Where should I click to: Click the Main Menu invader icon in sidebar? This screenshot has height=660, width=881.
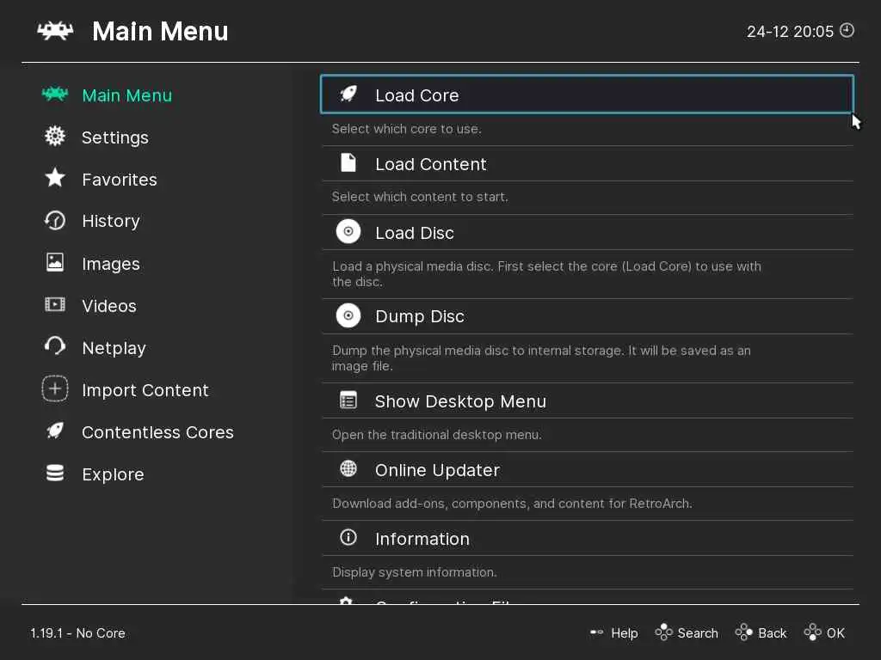(x=55, y=95)
